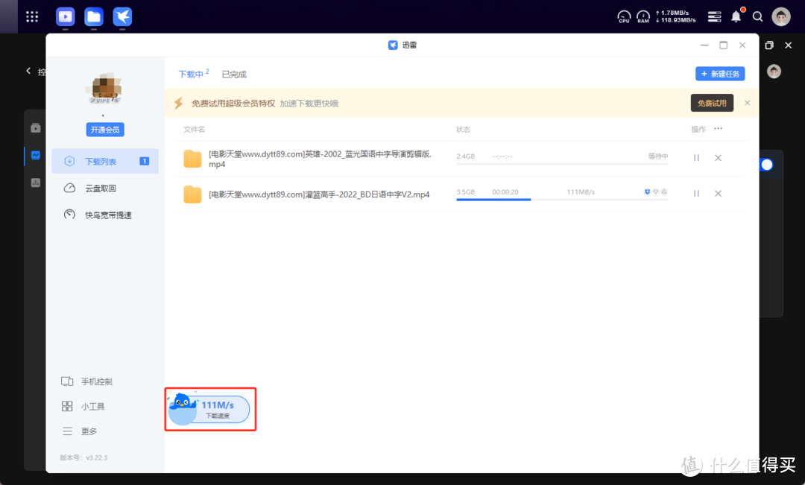
Task: Remove the 灌篮高手-2022 download task
Action: (x=718, y=194)
